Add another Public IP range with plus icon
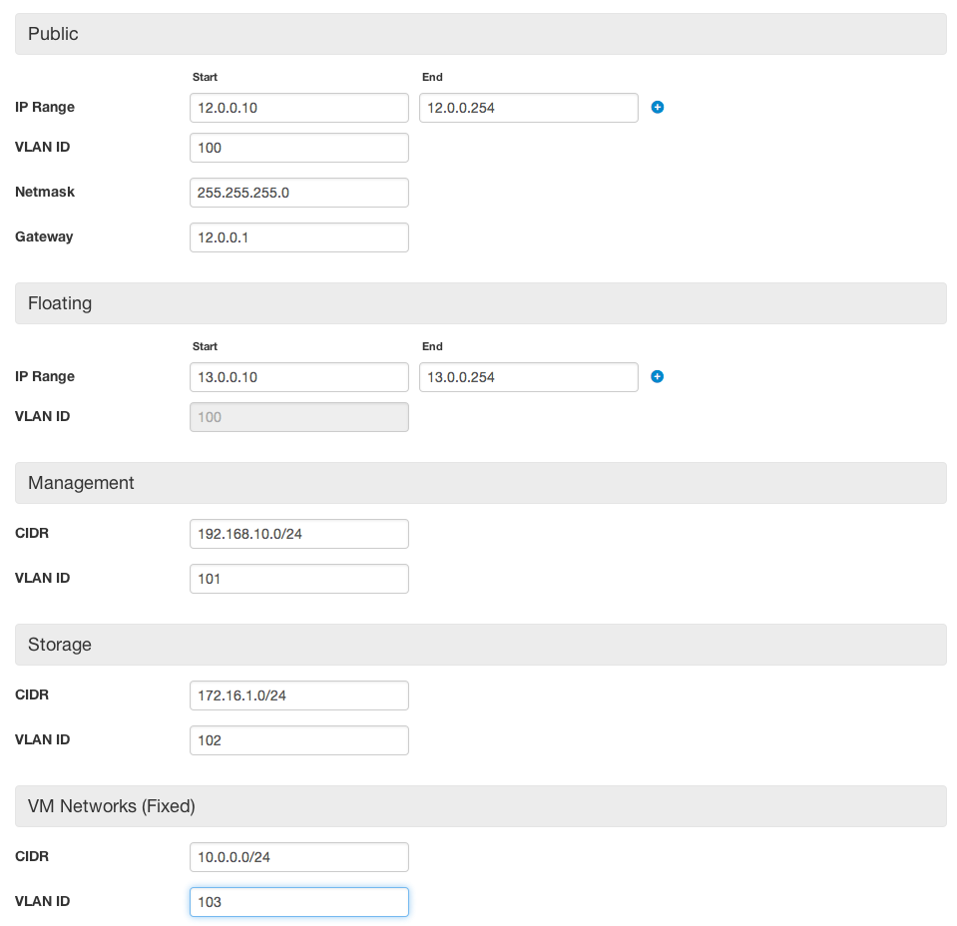 [658, 108]
